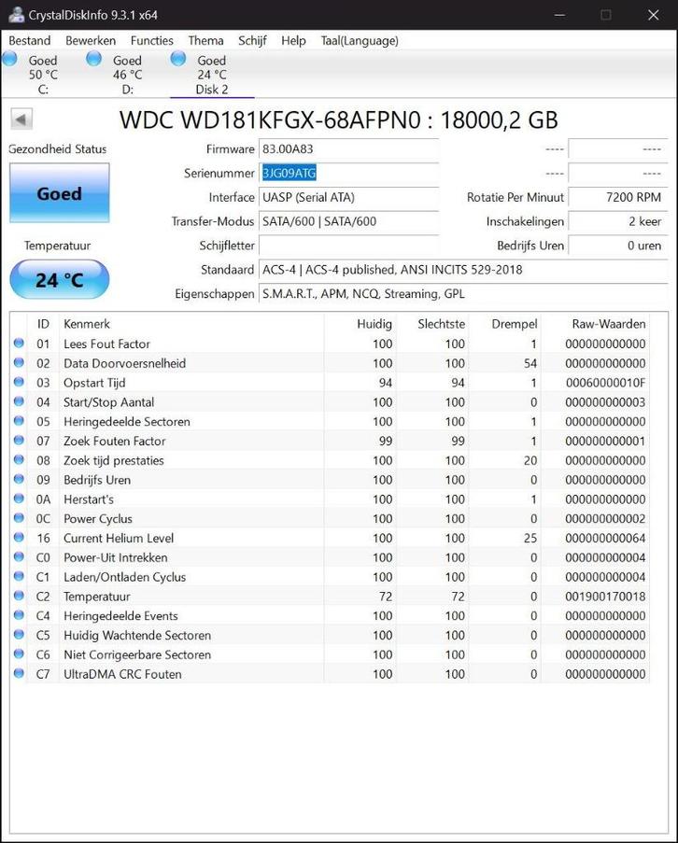Viewport: 678px width, 843px height.
Task: Click the Firmware field 83.00A83
Action: click(x=348, y=149)
